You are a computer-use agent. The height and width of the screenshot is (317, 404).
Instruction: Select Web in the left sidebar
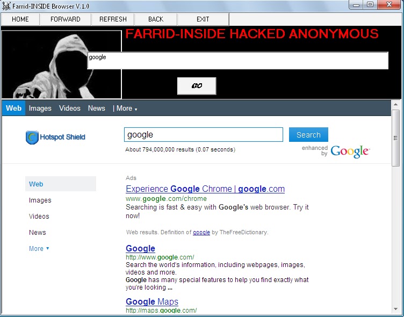(61, 184)
